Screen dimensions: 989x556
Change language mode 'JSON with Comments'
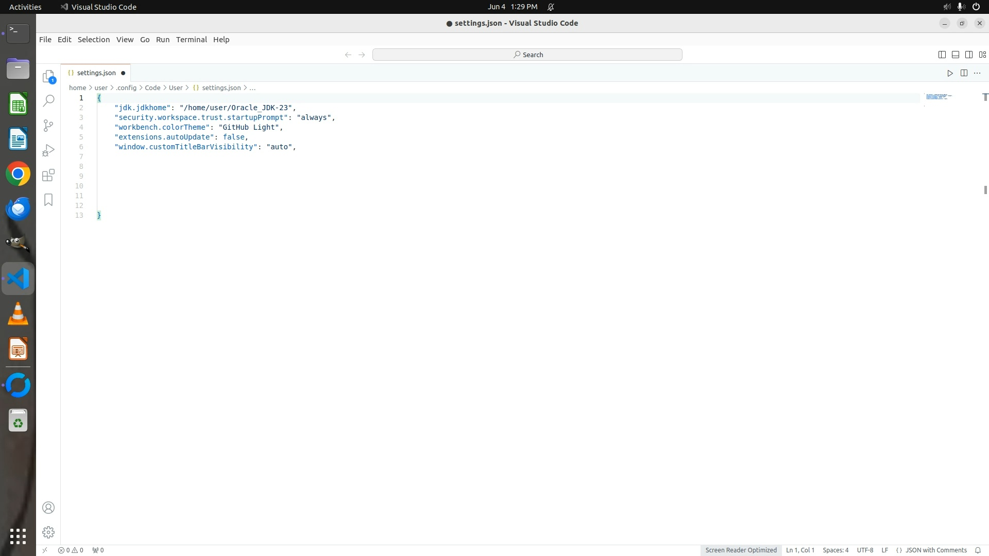click(935, 550)
